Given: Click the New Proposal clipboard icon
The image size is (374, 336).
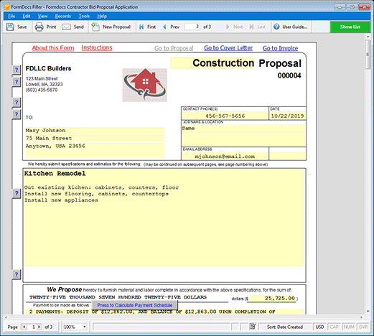Looking at the screenshot, I should 95,27.
